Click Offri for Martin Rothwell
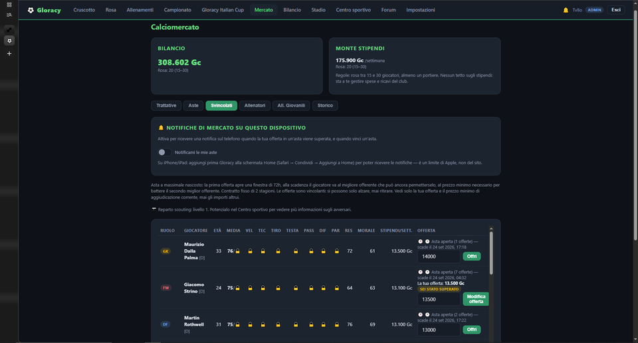 (x=472, y=330)
